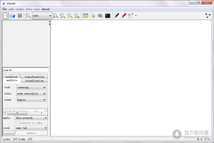Zoom to selection using the dotted-square magnifier
The height and width of the screenshot is (143, 214).
[x=70, y=16]
